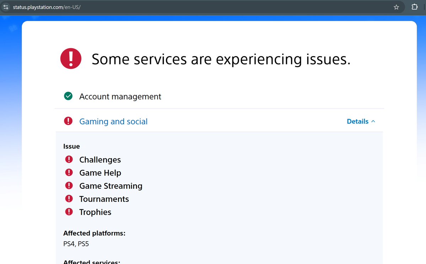
Task: Open the Gaming and social link
Action: (113, 122)
